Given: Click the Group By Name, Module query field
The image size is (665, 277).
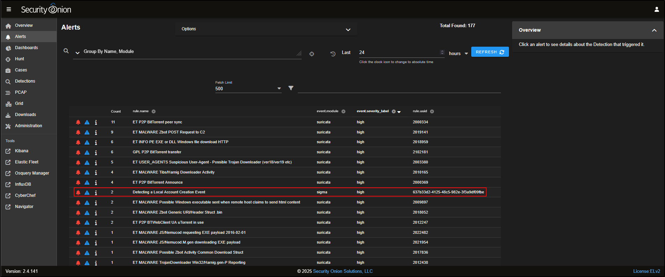Looking at the screenshot, I should [189, 52].
